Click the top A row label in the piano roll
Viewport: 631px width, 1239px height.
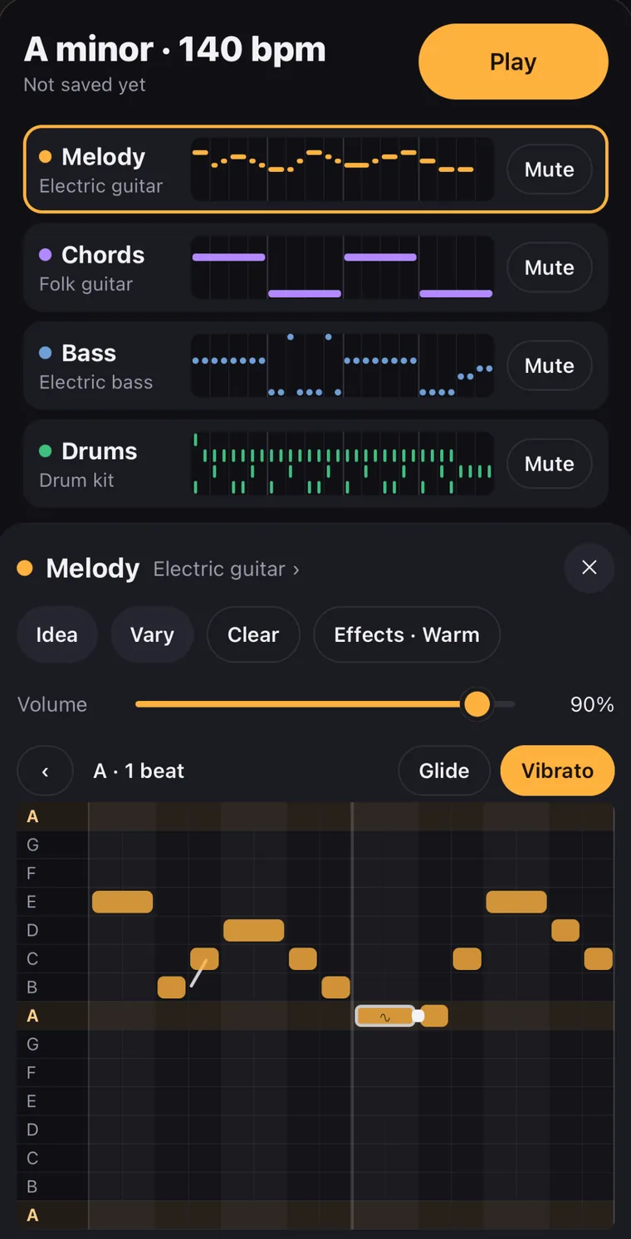(x=33, y=816)
